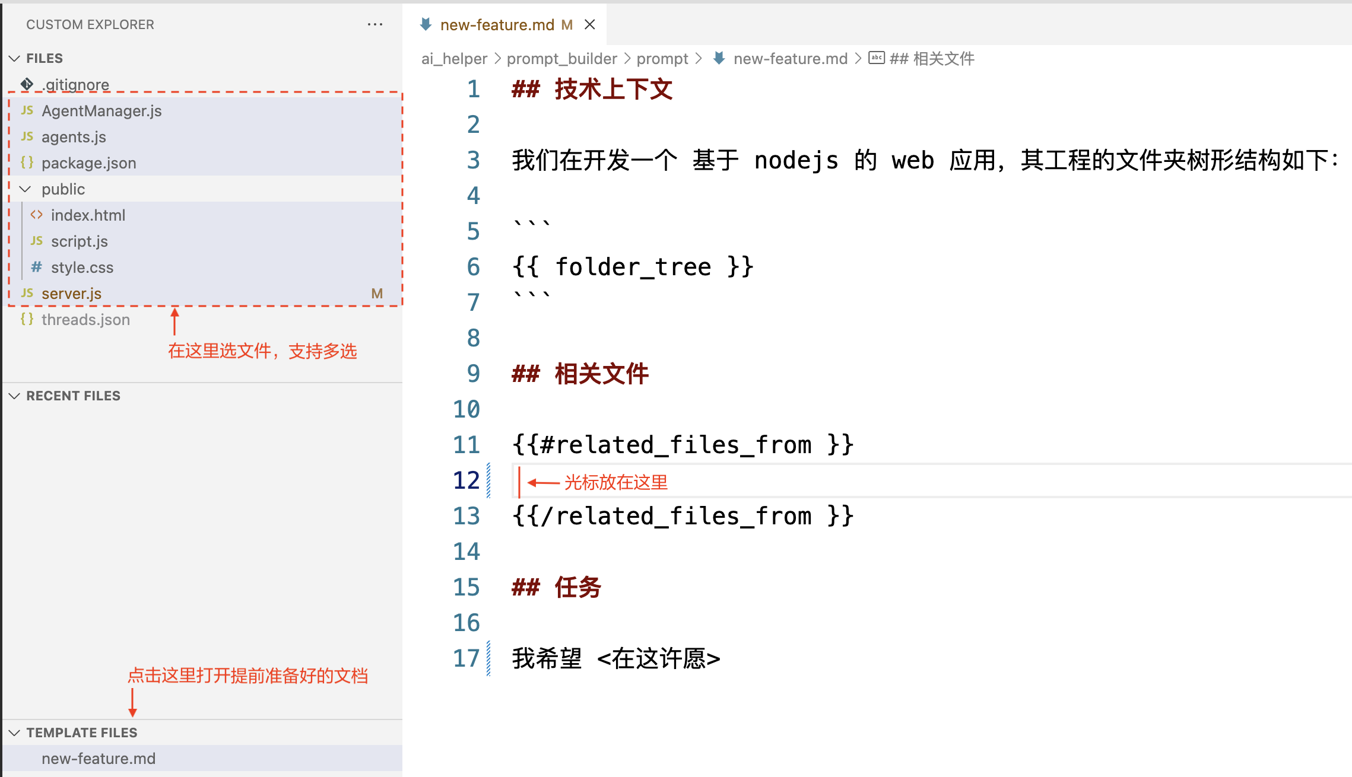Click the markdown icon on the new-feature.md tab
The height and width of the screenshot is (777, 1352).
[x=426, y=24]
